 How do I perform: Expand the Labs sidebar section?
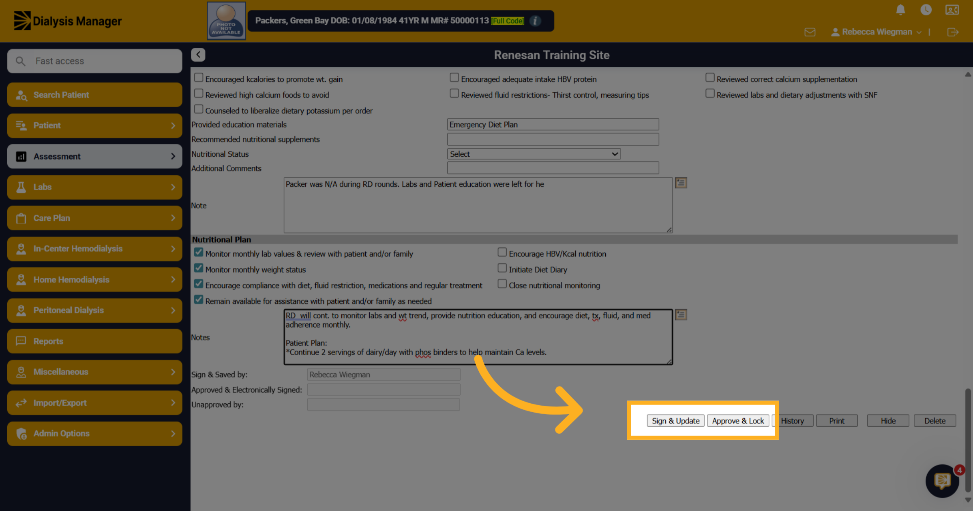click(x=94, y=187)
